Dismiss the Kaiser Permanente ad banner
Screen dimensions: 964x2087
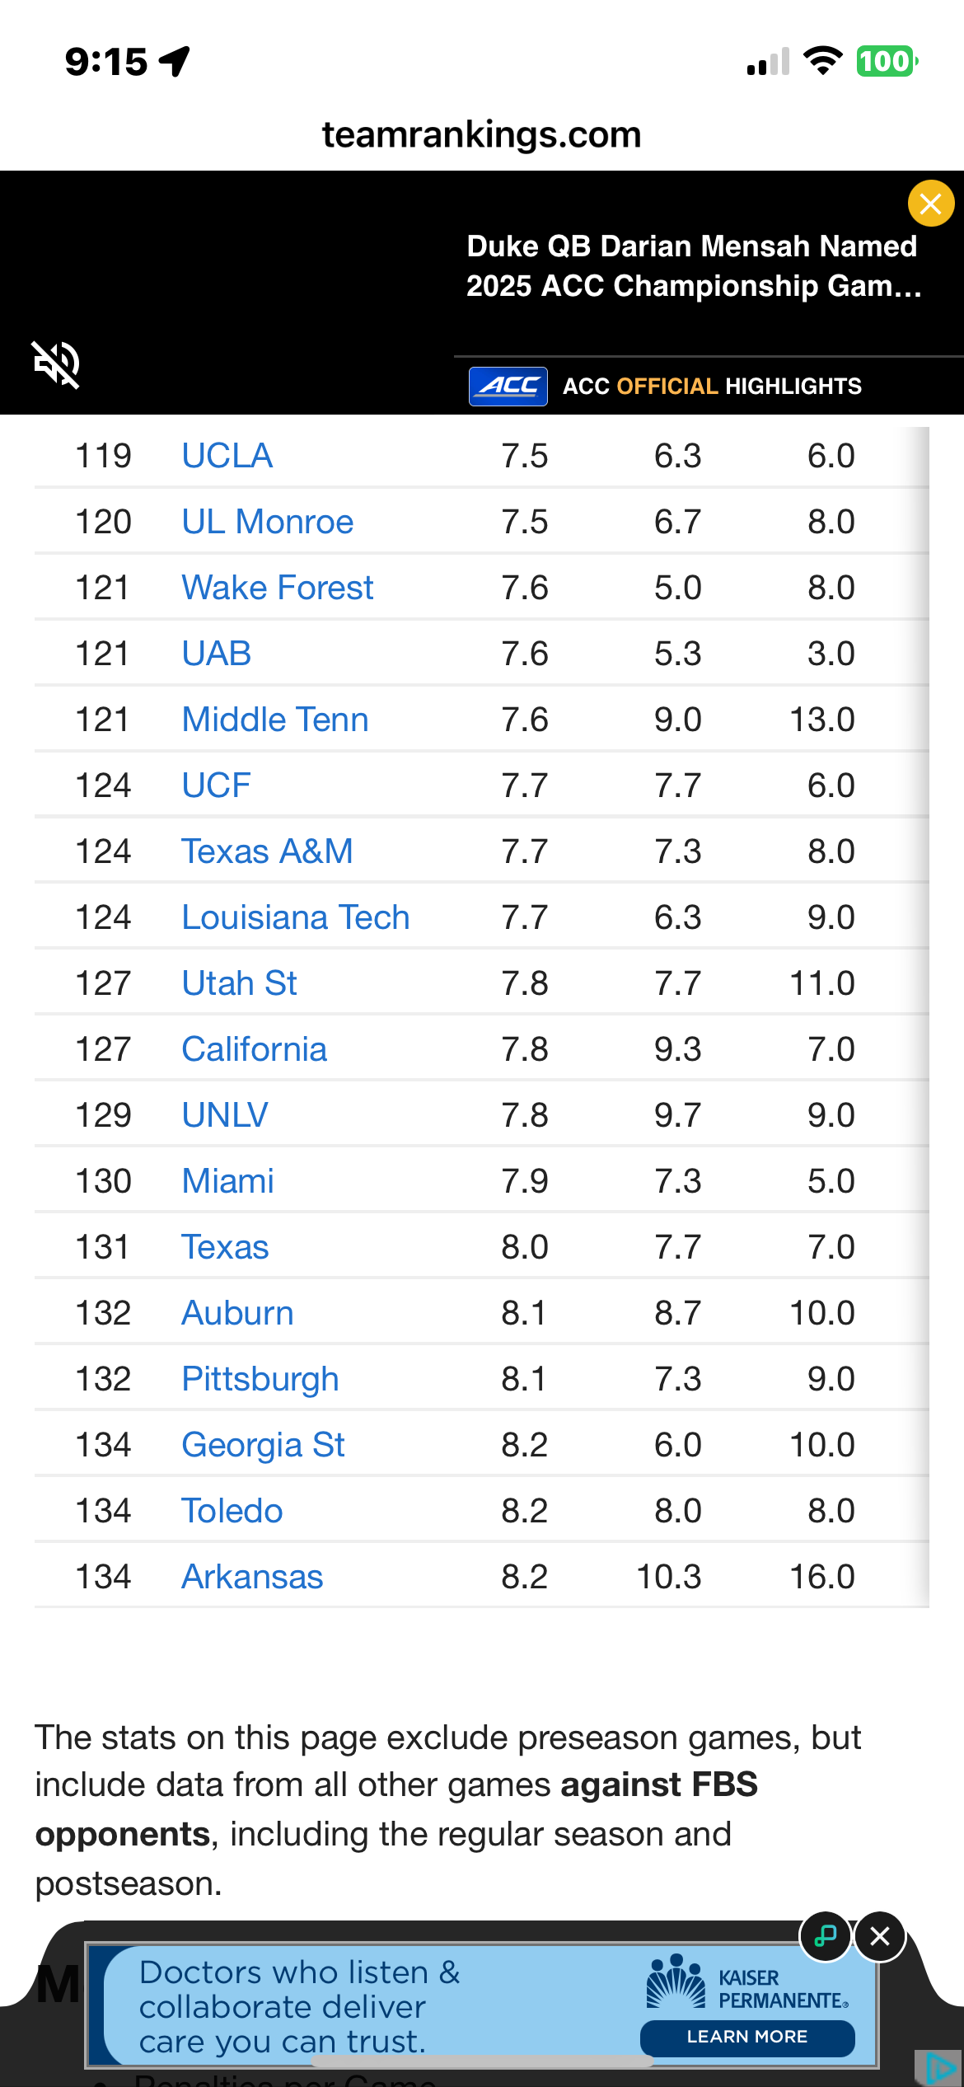tap(879, 1936)
